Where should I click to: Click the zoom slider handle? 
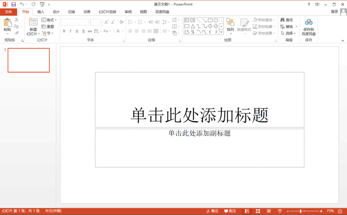(301, 211)
